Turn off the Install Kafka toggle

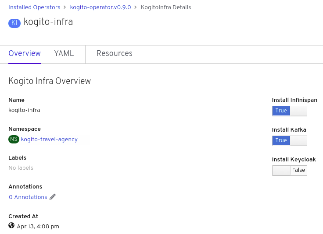click(x=289, y=141)
